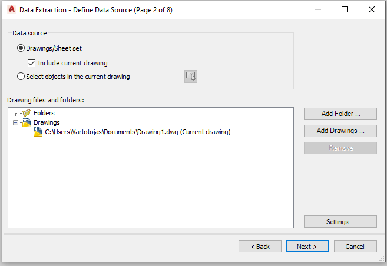Cancel the Data Extraction wizard
Viewport: 387px width, 266px height.
point(355,246)
